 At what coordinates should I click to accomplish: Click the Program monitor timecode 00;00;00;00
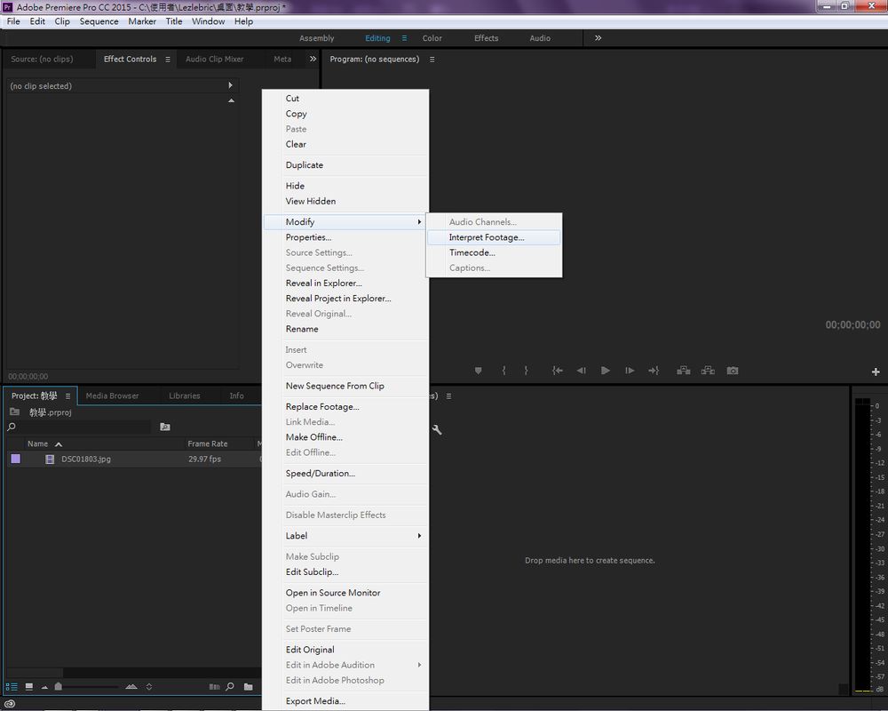coord(852,325)
